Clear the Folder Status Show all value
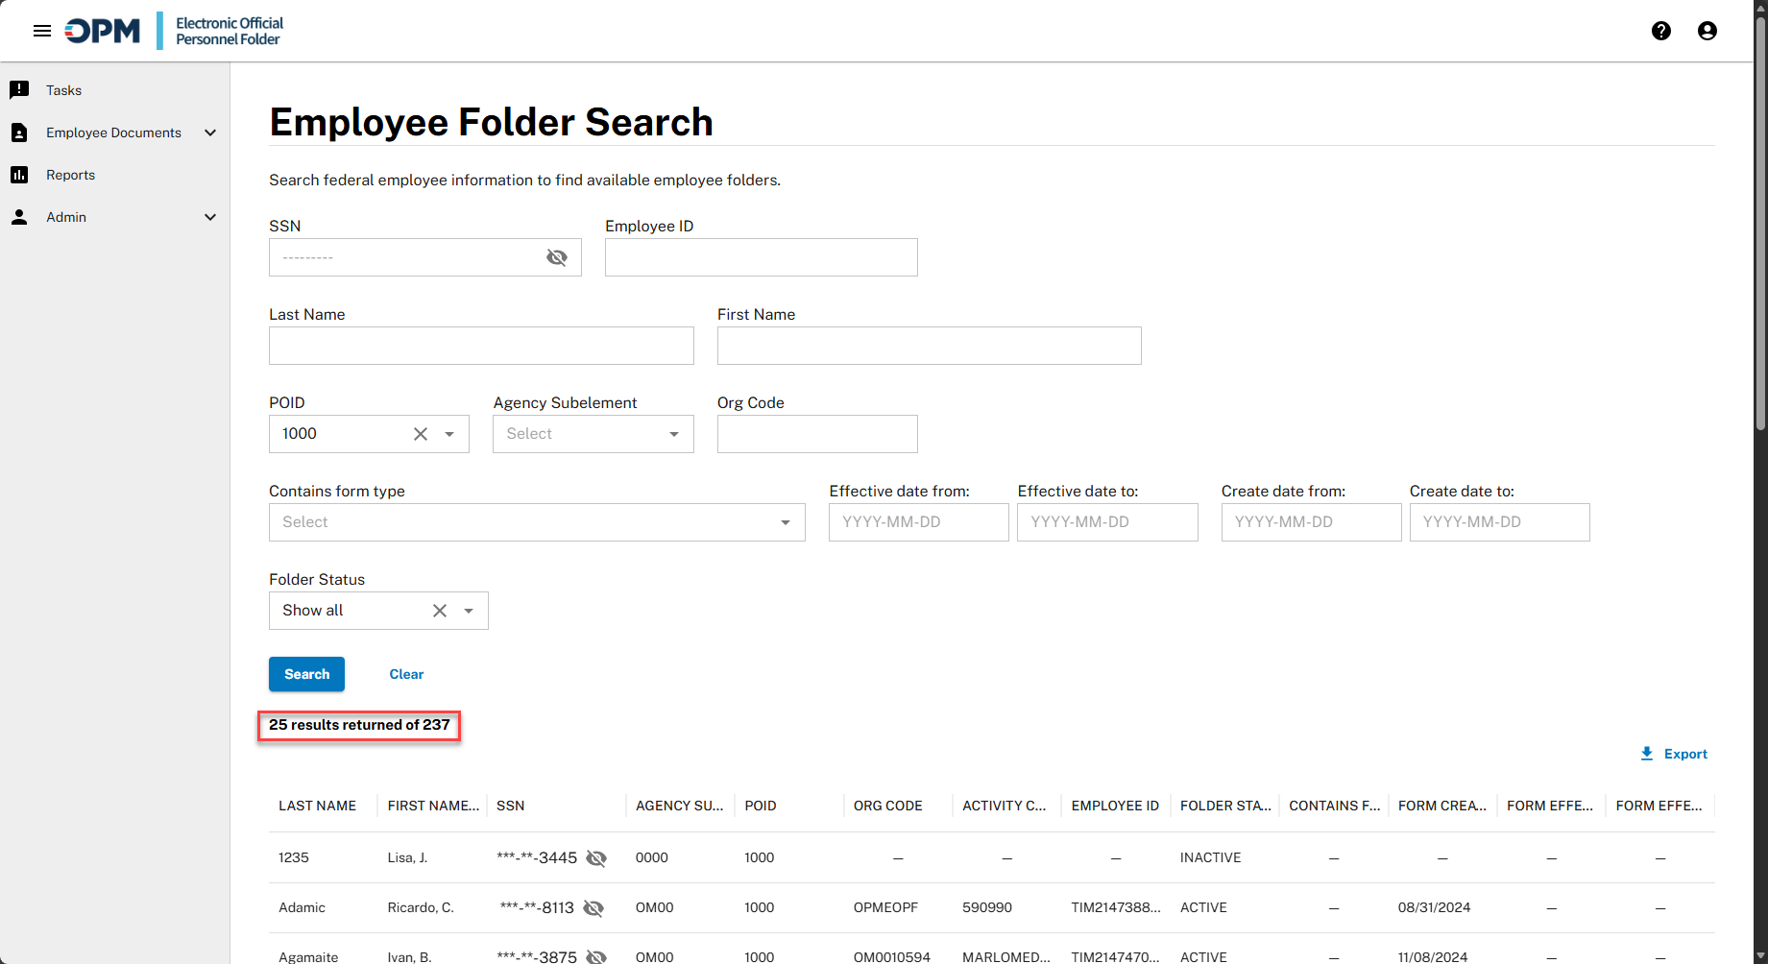The image size is (1768, 964). (x=440, y=611)
